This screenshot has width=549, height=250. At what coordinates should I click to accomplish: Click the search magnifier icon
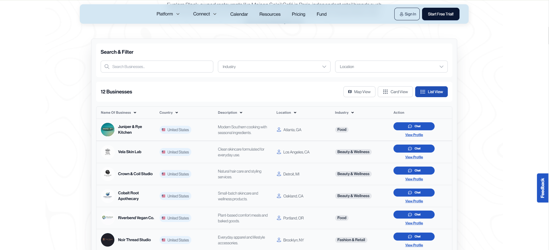point(107,67)
